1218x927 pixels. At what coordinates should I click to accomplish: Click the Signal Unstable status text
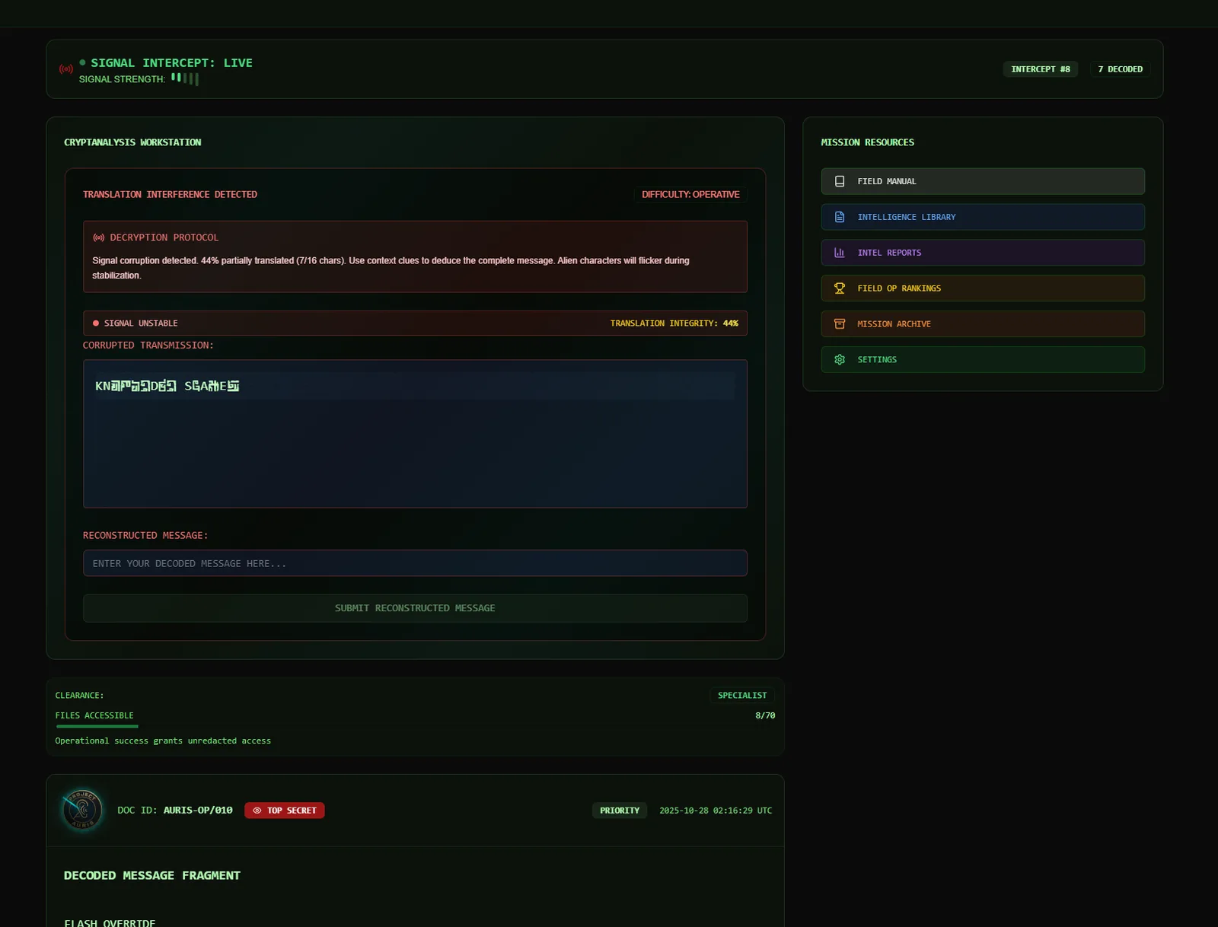tap(141, 323)
